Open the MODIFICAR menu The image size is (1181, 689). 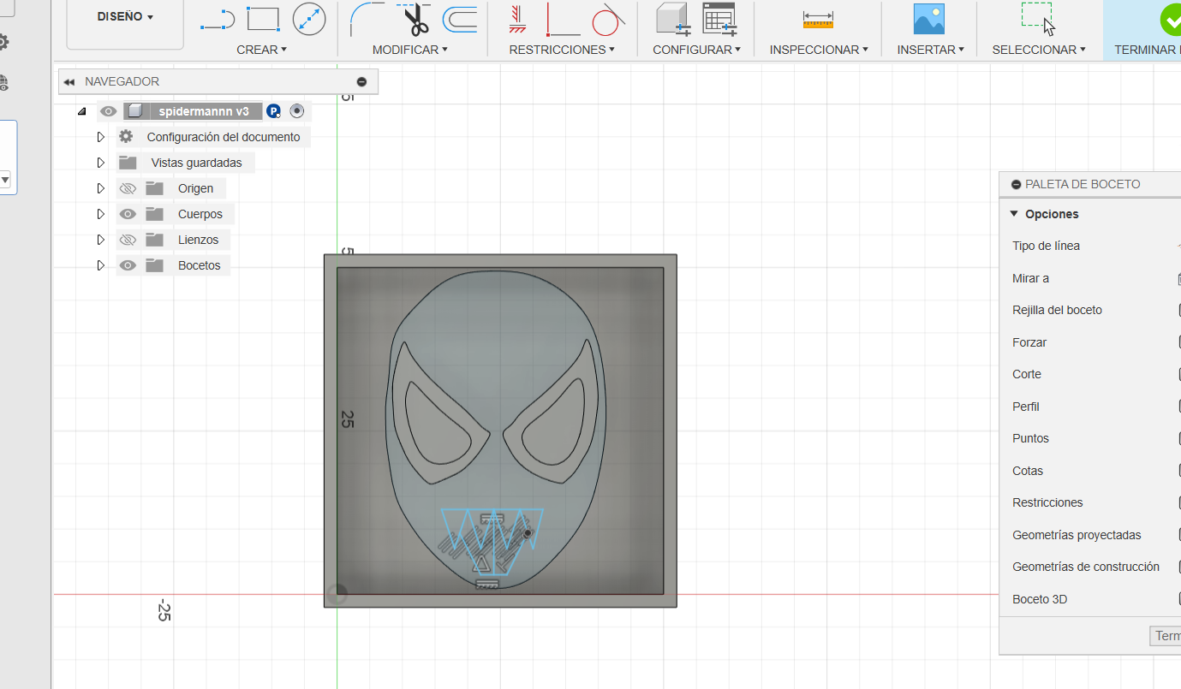[x=410, y=50]
